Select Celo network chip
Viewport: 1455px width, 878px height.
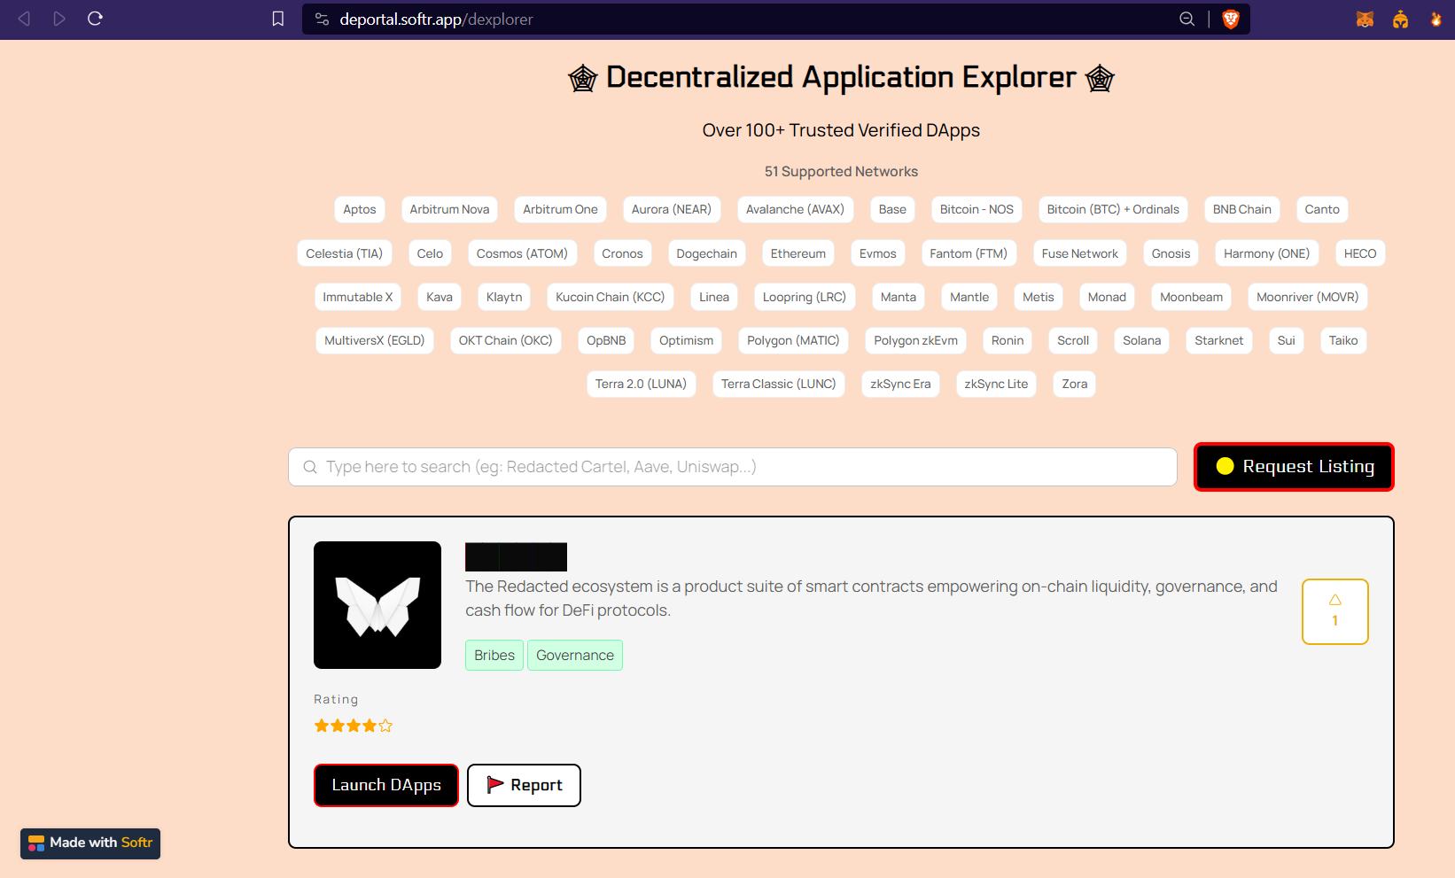[x=430, y=253]
